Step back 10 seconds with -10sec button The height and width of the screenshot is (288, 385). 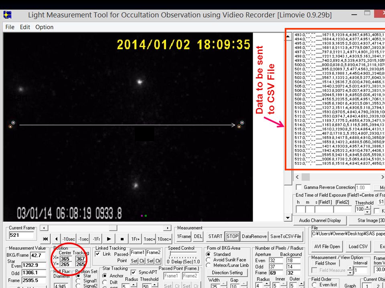tap(69, 239)
